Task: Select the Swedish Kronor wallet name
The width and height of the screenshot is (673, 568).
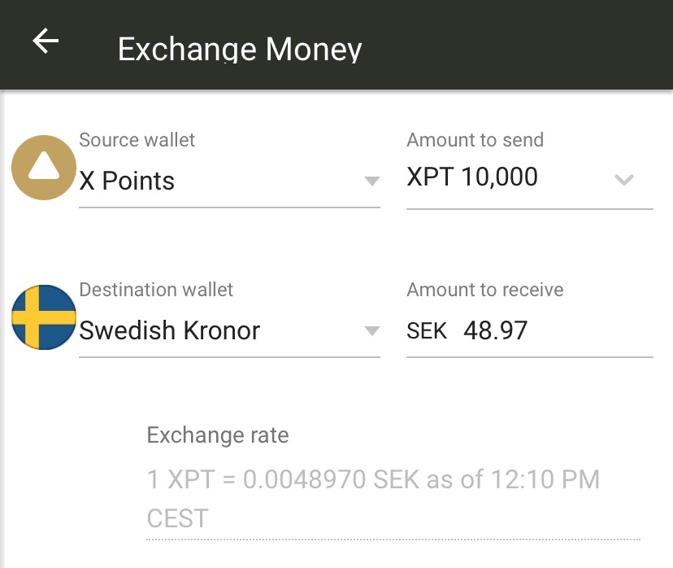Action: click(x=169, y=330)
